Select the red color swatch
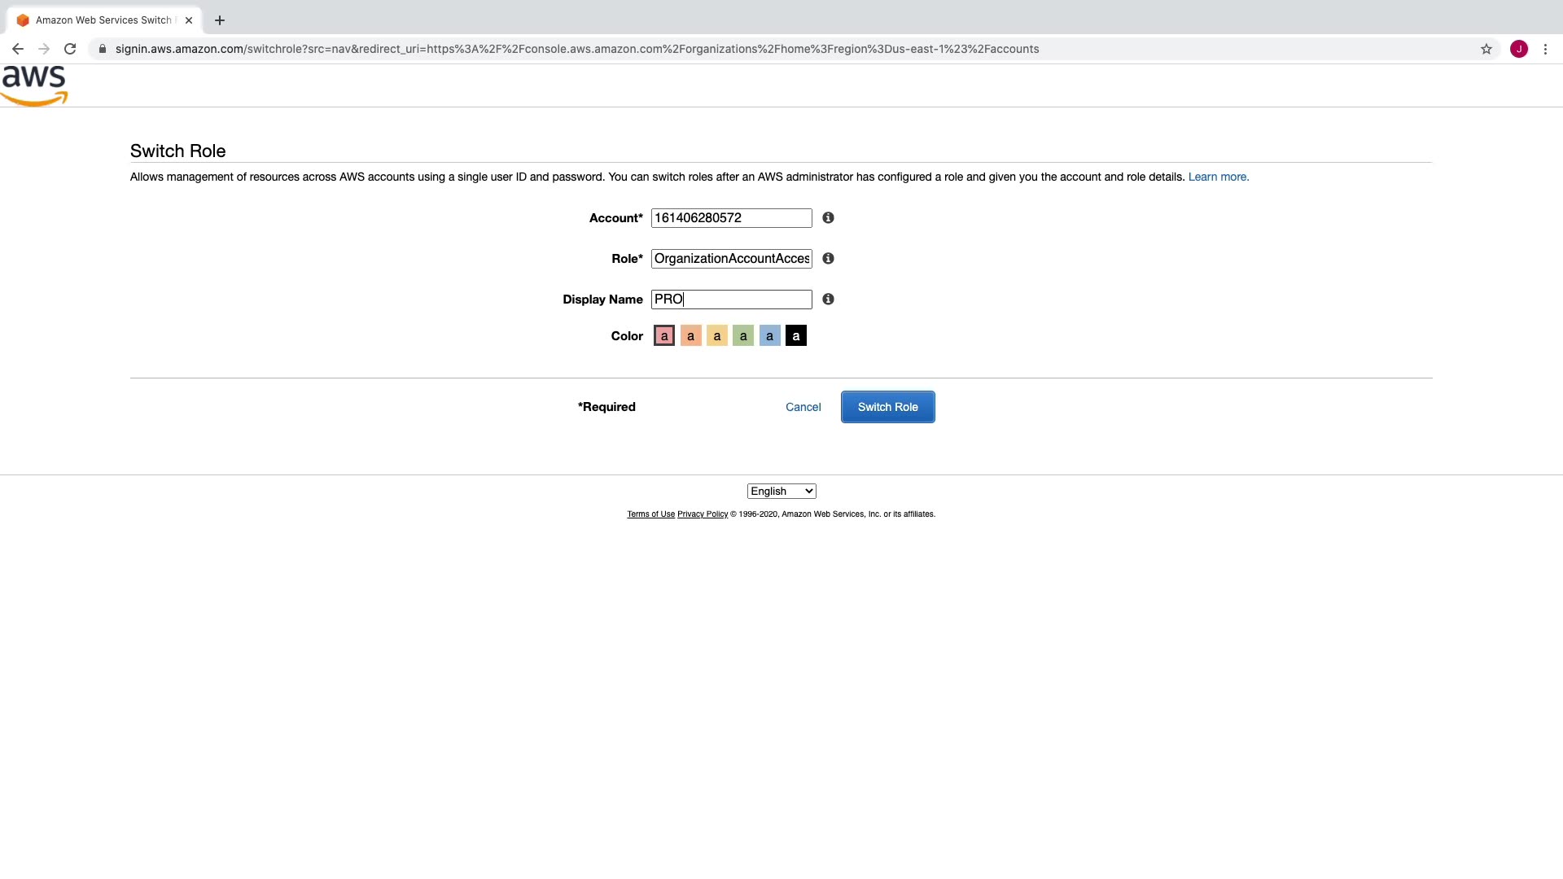 [664, 336]
